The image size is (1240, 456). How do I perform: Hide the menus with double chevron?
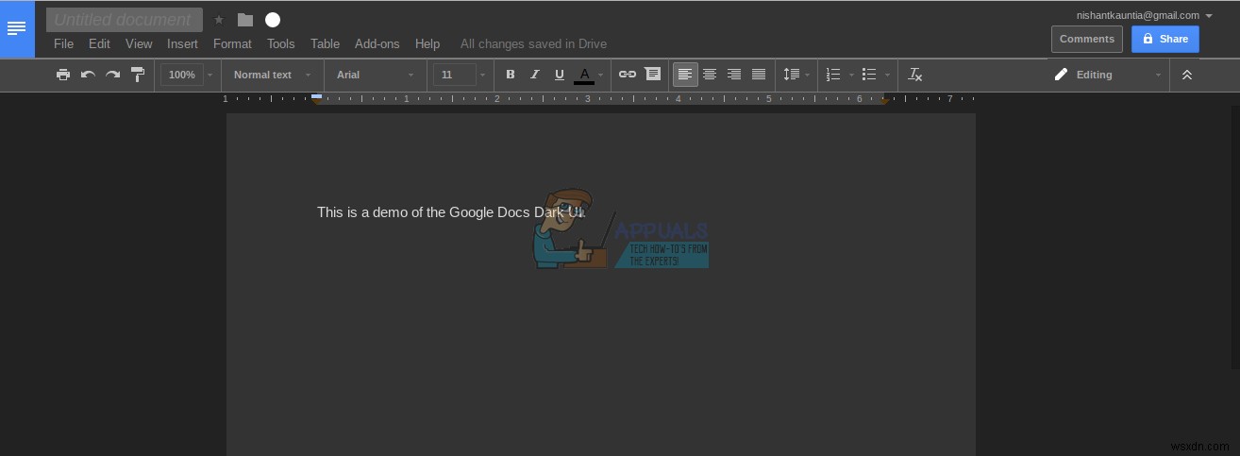1187,75
